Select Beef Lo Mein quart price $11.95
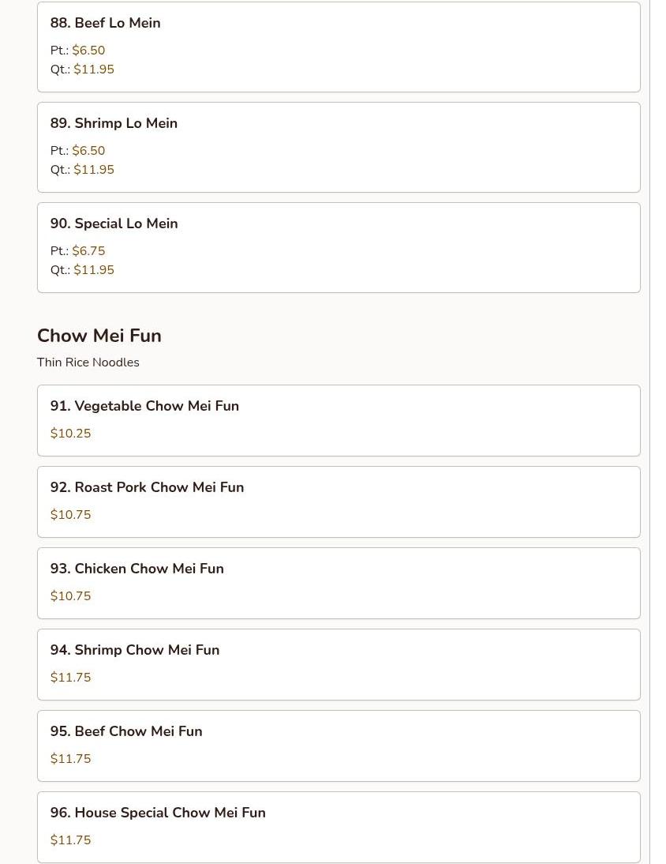 tap(94, 69)
